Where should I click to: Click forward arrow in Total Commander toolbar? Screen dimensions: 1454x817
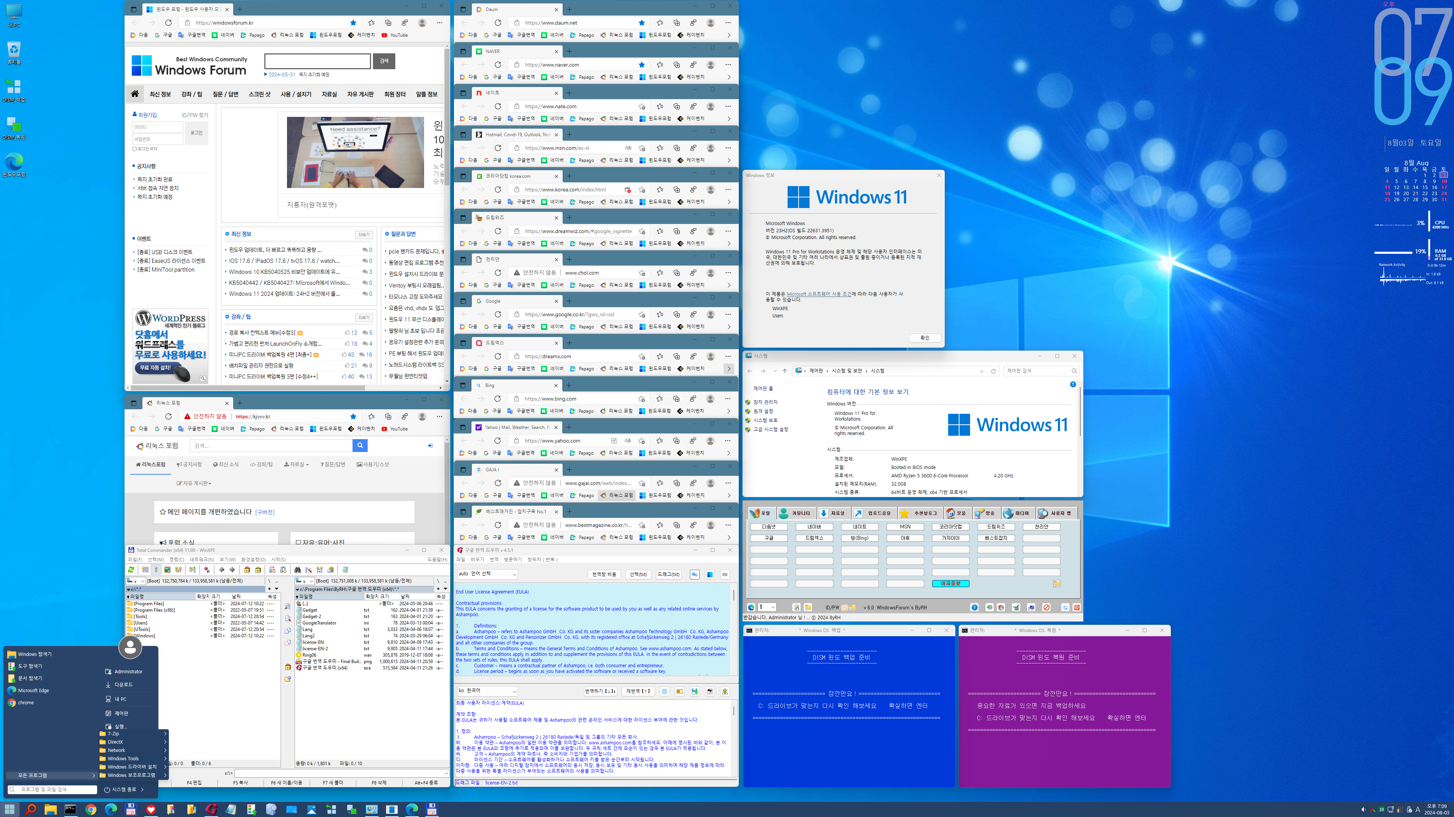click(232, 570)
